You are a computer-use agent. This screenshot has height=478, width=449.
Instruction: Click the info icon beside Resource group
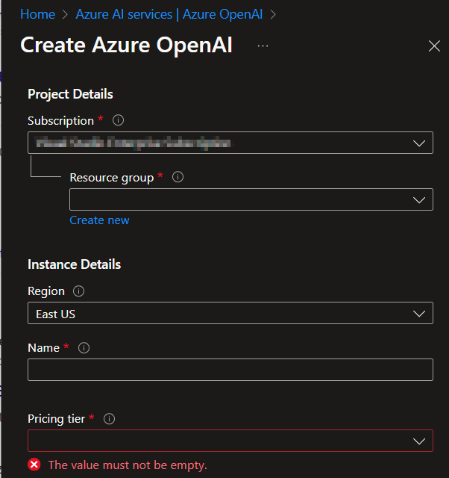pyautogui.click(x=178, y=177)
